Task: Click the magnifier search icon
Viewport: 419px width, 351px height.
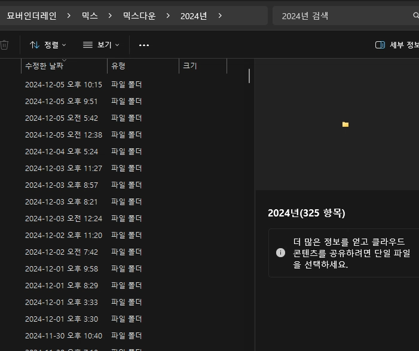Action: pos(415,16)
